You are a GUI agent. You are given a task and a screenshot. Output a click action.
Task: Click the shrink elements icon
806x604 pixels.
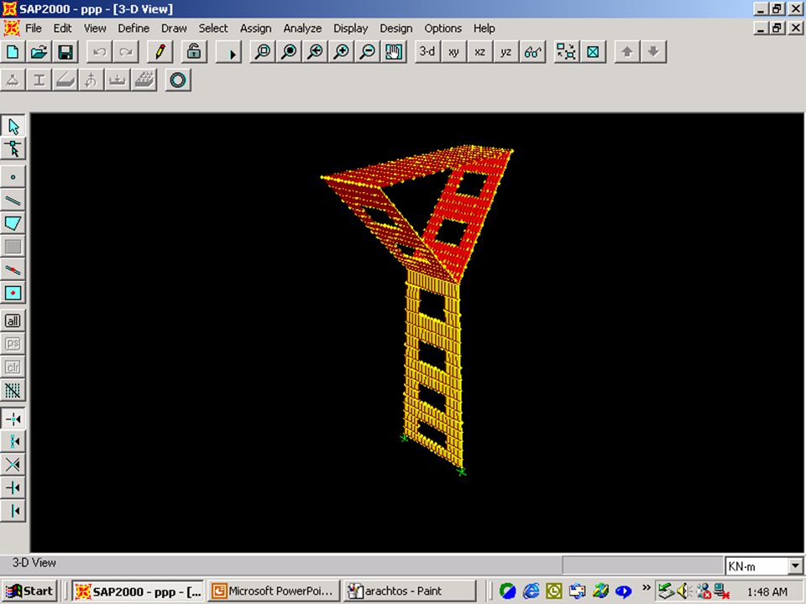(567, 52)
